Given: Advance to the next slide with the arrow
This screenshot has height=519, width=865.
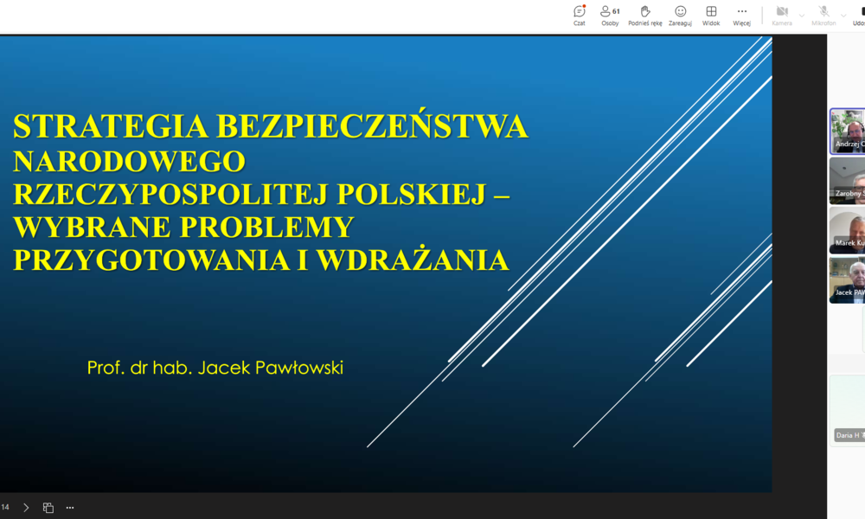Looking at the screenshot, I should [x=26, y=507].
